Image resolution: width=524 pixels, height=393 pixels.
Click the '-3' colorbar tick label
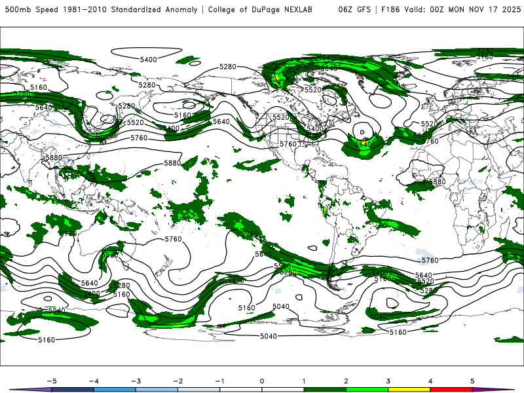[136, 381]
